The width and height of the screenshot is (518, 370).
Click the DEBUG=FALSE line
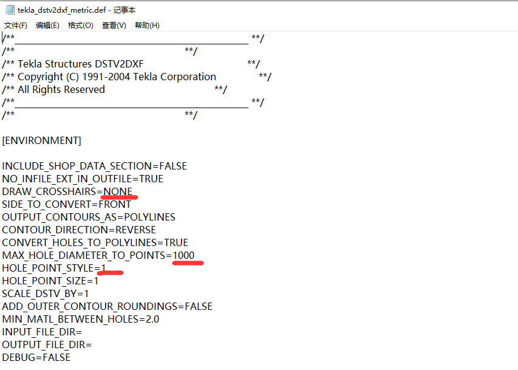36,358
